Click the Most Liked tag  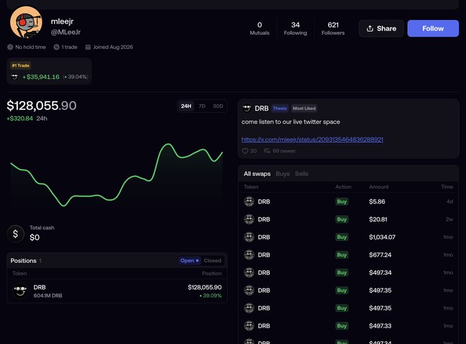[x=304, y=108]
